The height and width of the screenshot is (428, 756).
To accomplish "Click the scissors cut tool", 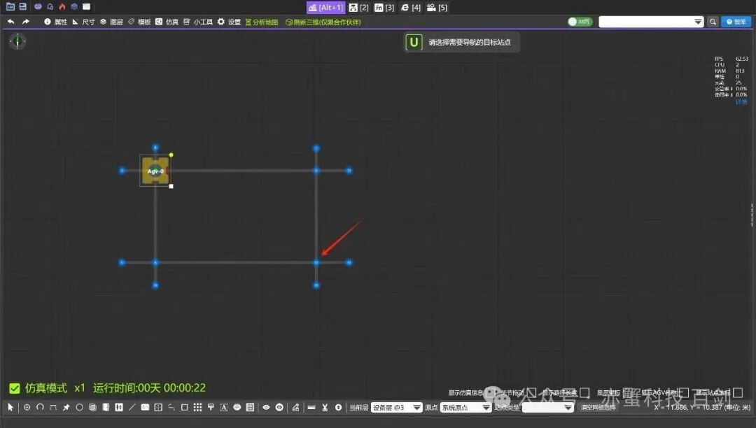I will click(325, 407).
